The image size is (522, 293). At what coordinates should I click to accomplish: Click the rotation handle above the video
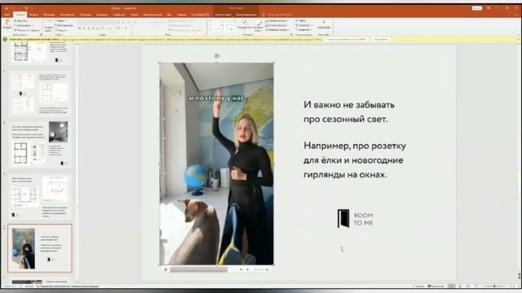coord(217,56)
